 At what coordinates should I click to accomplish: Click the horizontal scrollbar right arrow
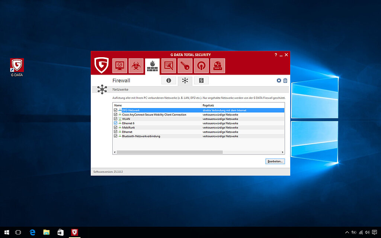tap(282, 152)
